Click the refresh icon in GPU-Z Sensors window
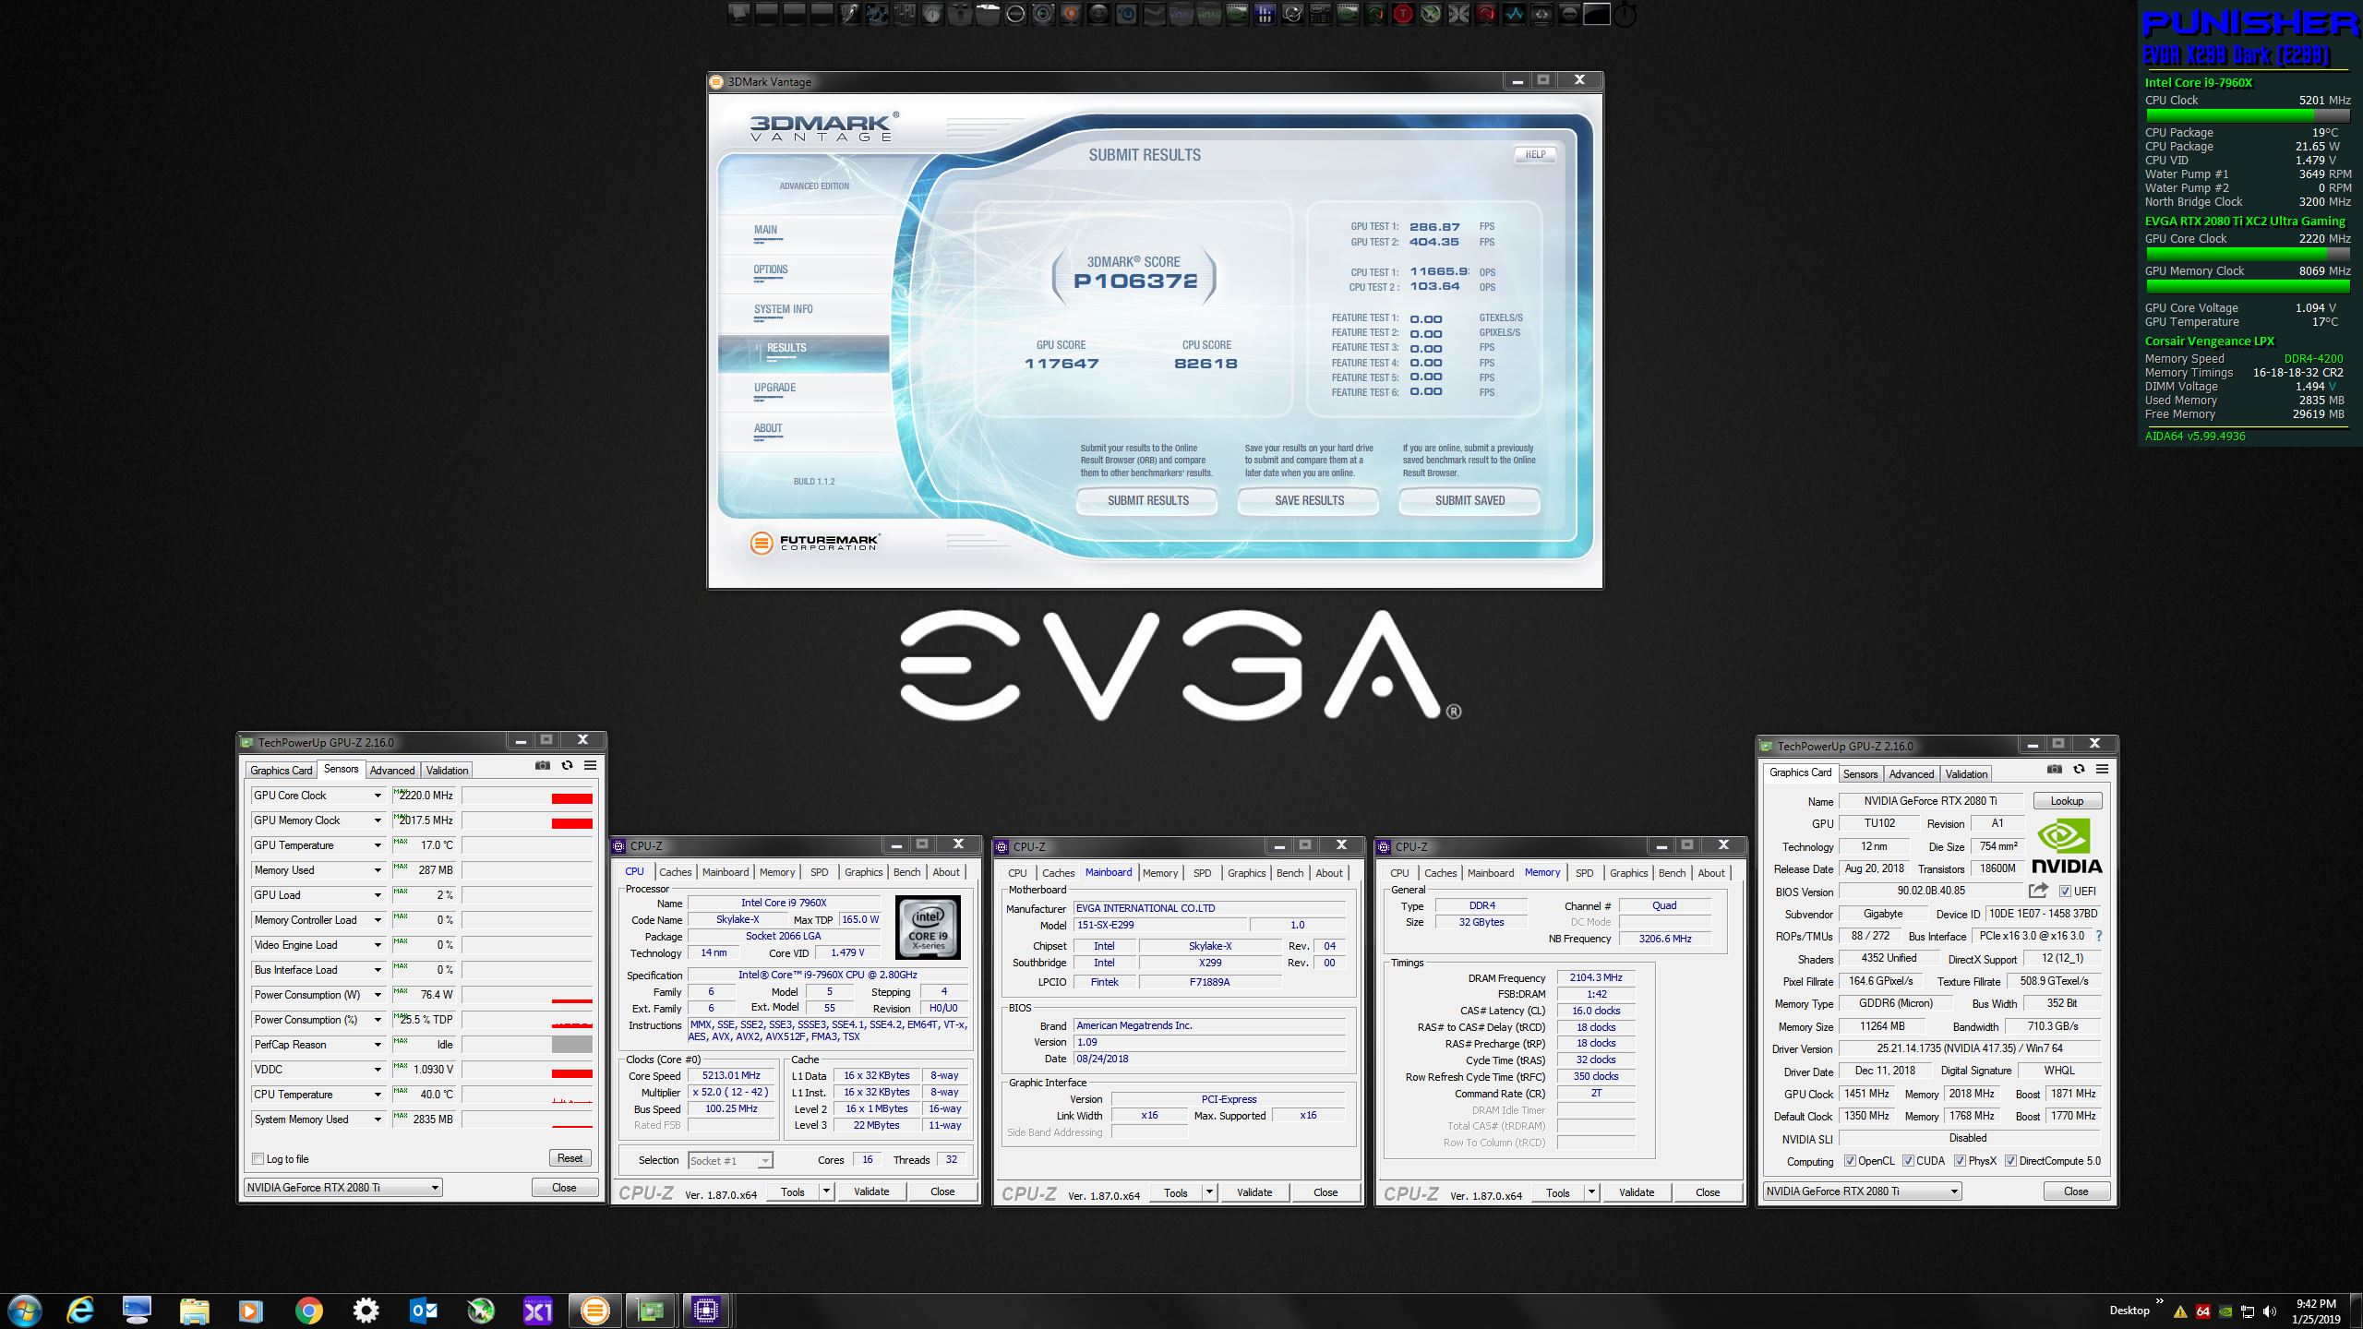Viewport: 2363px width, 1329px height. 567,765
